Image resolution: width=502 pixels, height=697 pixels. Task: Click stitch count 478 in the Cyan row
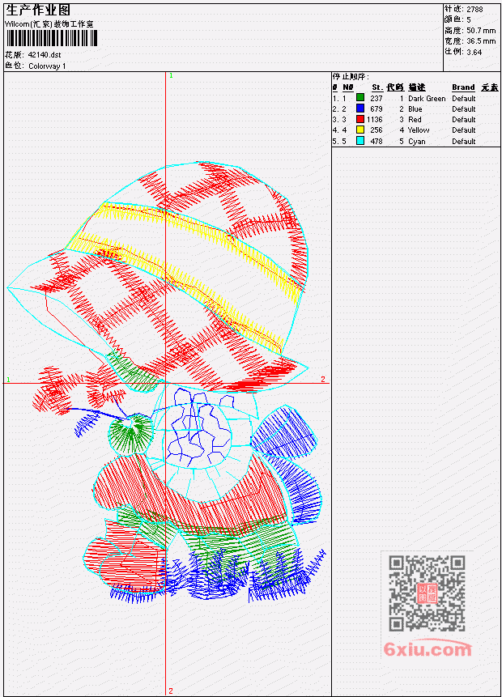point(376,142)
